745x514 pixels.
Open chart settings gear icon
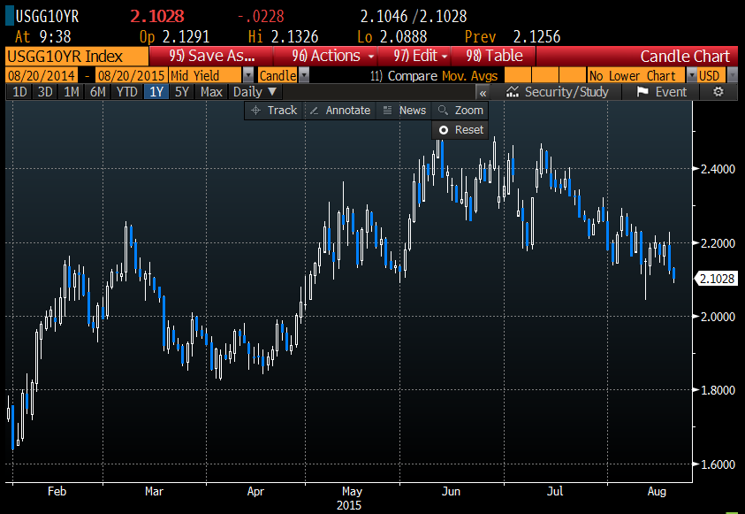tap(718, 92)
